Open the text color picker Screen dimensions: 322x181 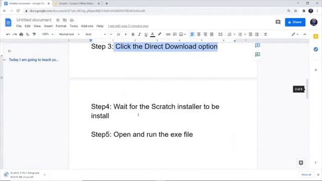(152, 35)
